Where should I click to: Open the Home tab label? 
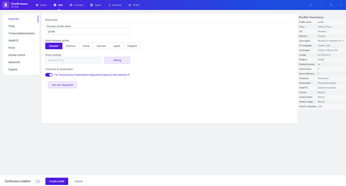43,5
